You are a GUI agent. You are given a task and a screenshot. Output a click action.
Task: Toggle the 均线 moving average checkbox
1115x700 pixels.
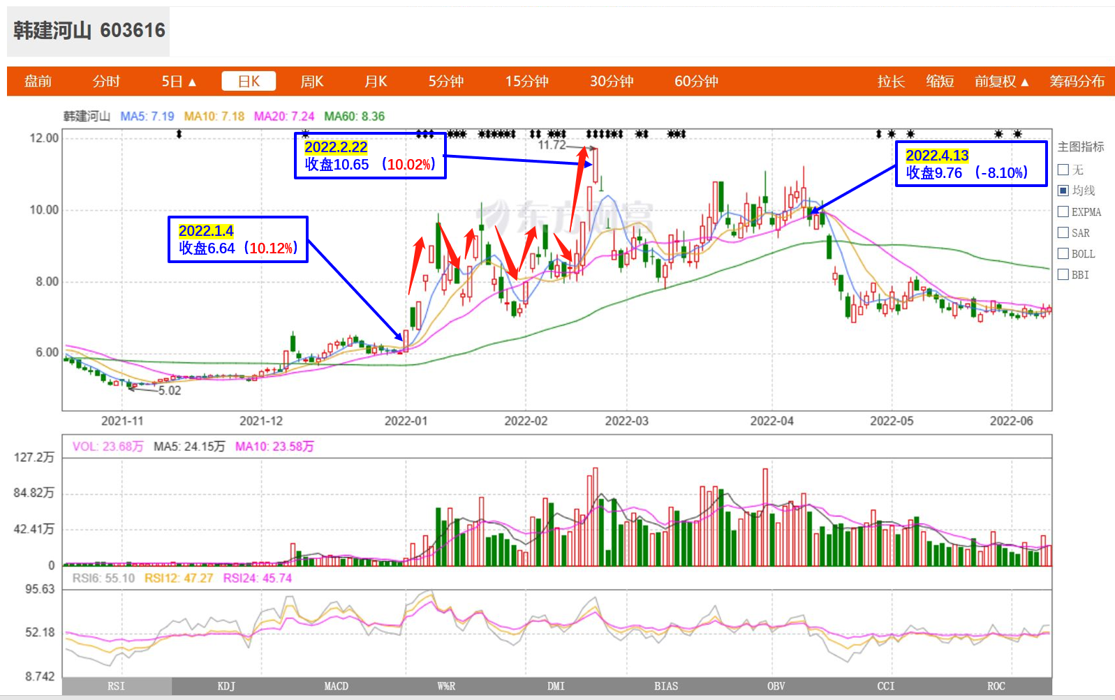[x=1063, y=191]
